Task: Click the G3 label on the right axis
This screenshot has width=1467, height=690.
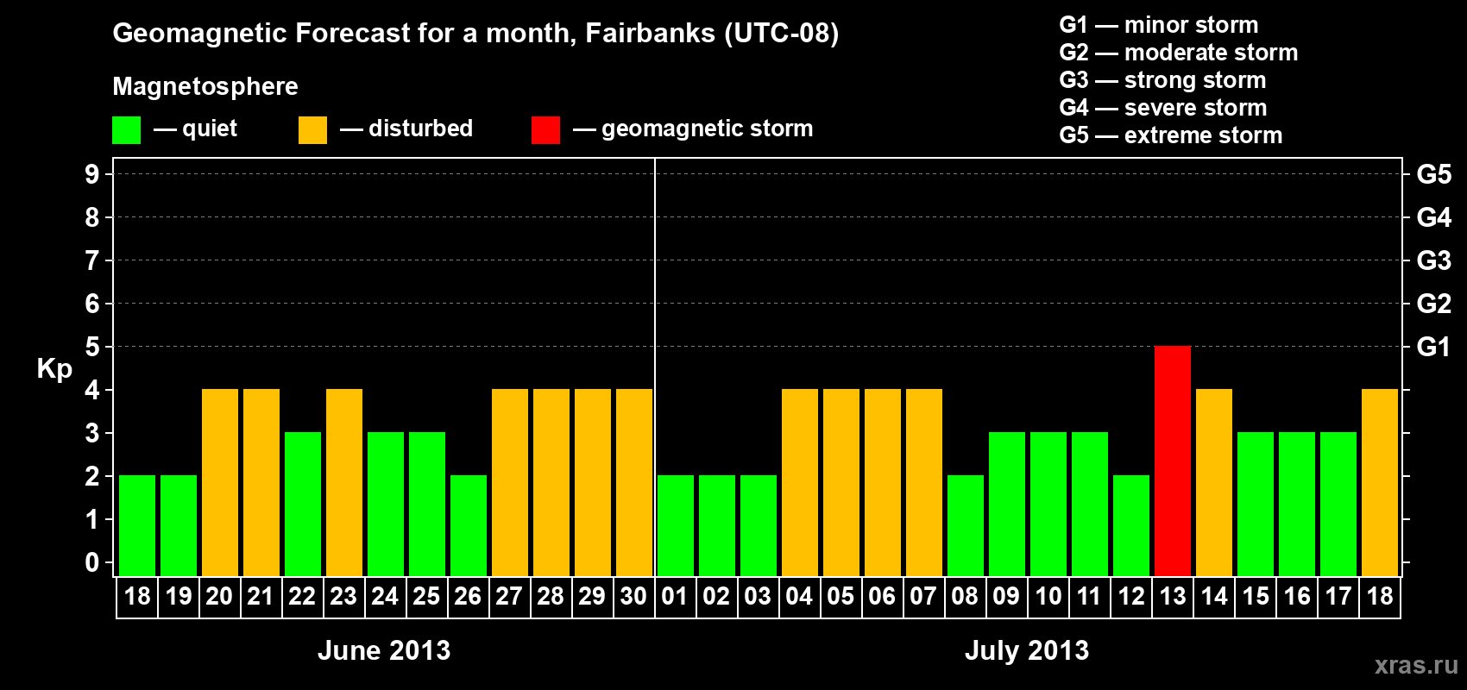Action: coord(1434,260)
